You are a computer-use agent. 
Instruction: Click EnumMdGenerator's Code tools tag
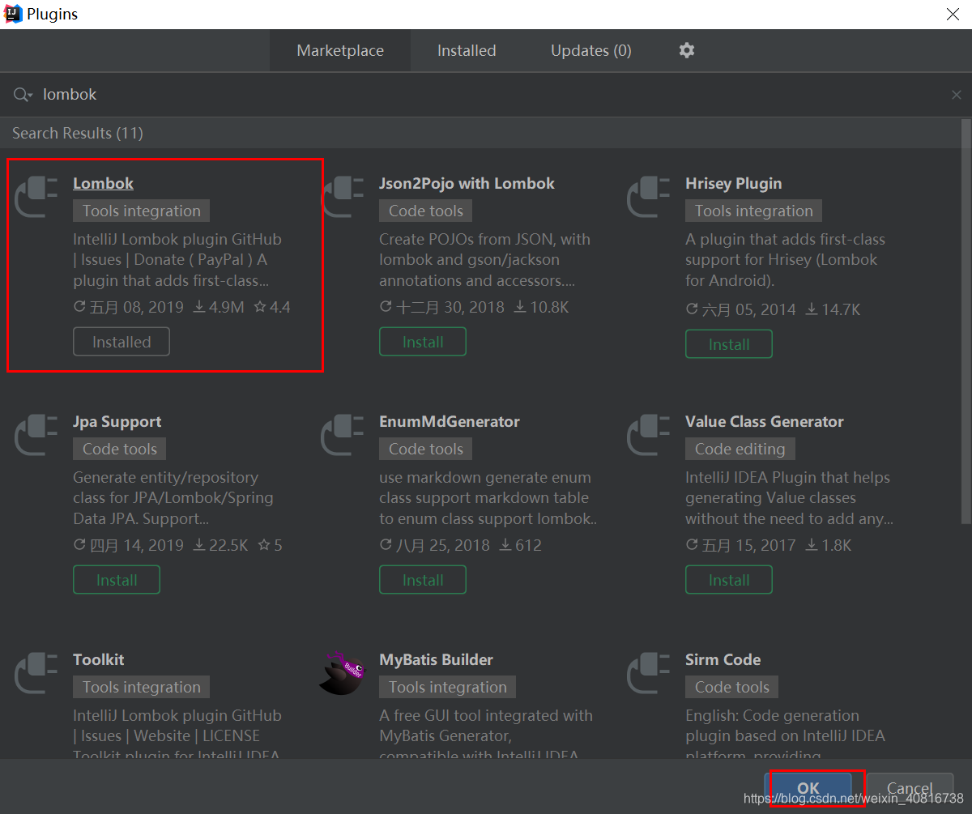[425, 449]
